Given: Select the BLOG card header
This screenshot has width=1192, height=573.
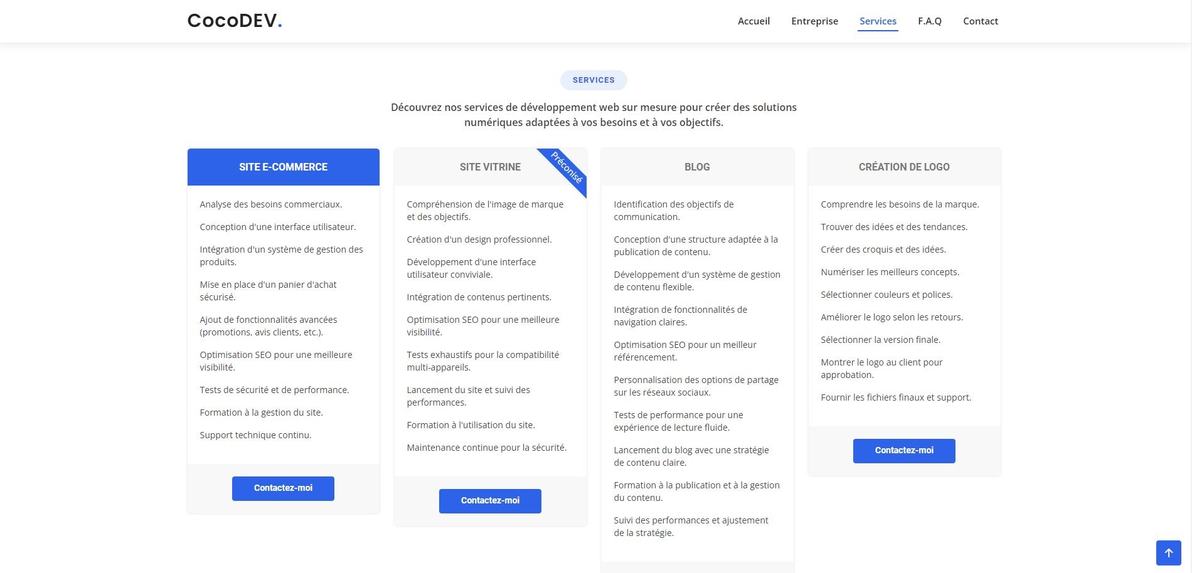Looking at the screenshot, I should 697,167.
